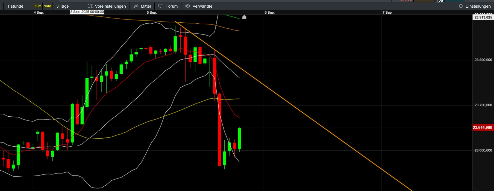Click the Verwandte eye icon
The width and height of the screenshot is (494, 191).
point(187,6)
